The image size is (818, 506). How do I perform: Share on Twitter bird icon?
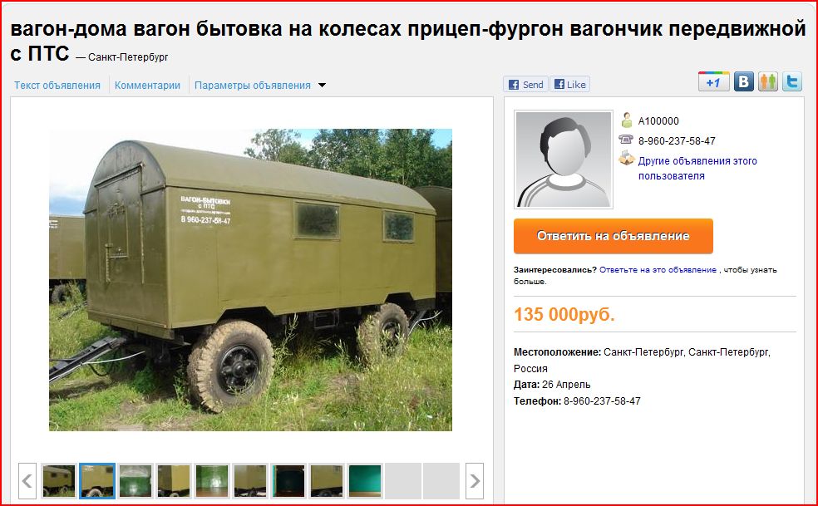tap(792, 82)
